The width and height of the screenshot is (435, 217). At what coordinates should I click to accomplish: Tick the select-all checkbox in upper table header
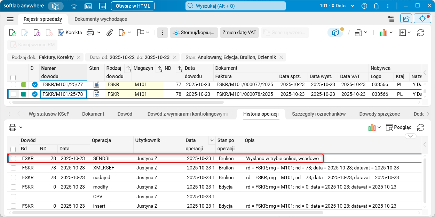coord(13,77)
